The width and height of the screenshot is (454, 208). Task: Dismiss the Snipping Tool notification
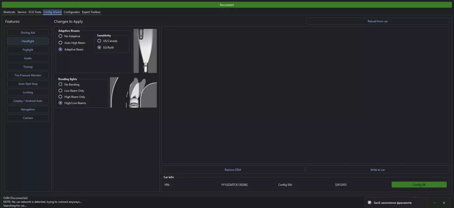[x=444, y=203]
